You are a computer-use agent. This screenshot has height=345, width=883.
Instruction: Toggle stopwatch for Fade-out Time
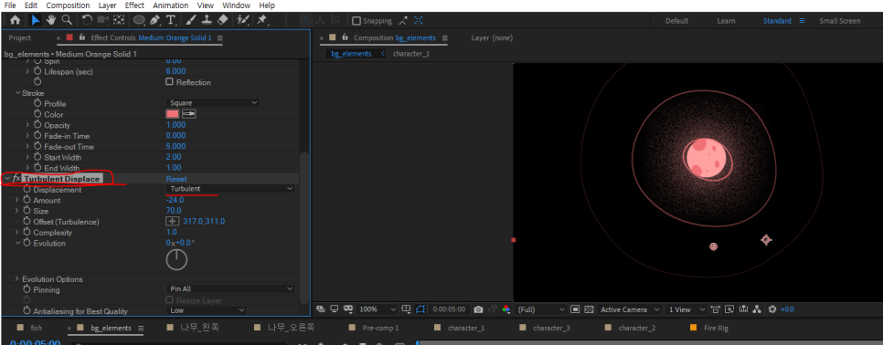click(x=37, y=146)
